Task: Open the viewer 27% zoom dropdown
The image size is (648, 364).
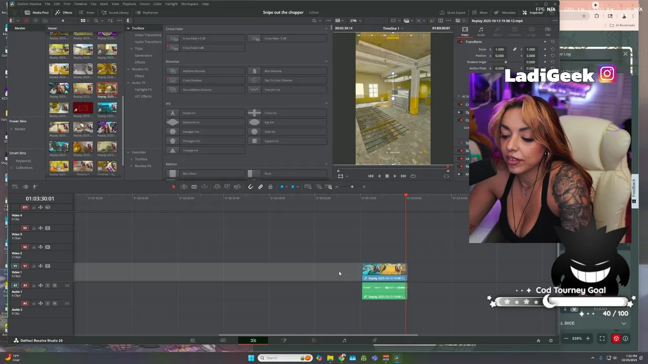Action: [x=355, y=21]
